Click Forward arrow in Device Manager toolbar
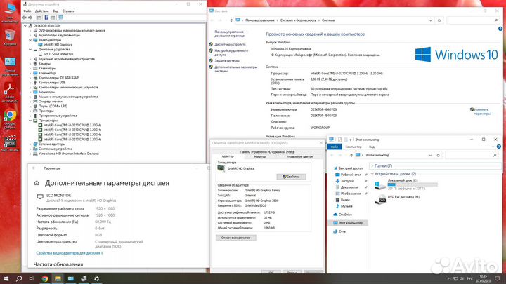Image resolution: width=506 pixels, height=284 pixels. [30, 18]
